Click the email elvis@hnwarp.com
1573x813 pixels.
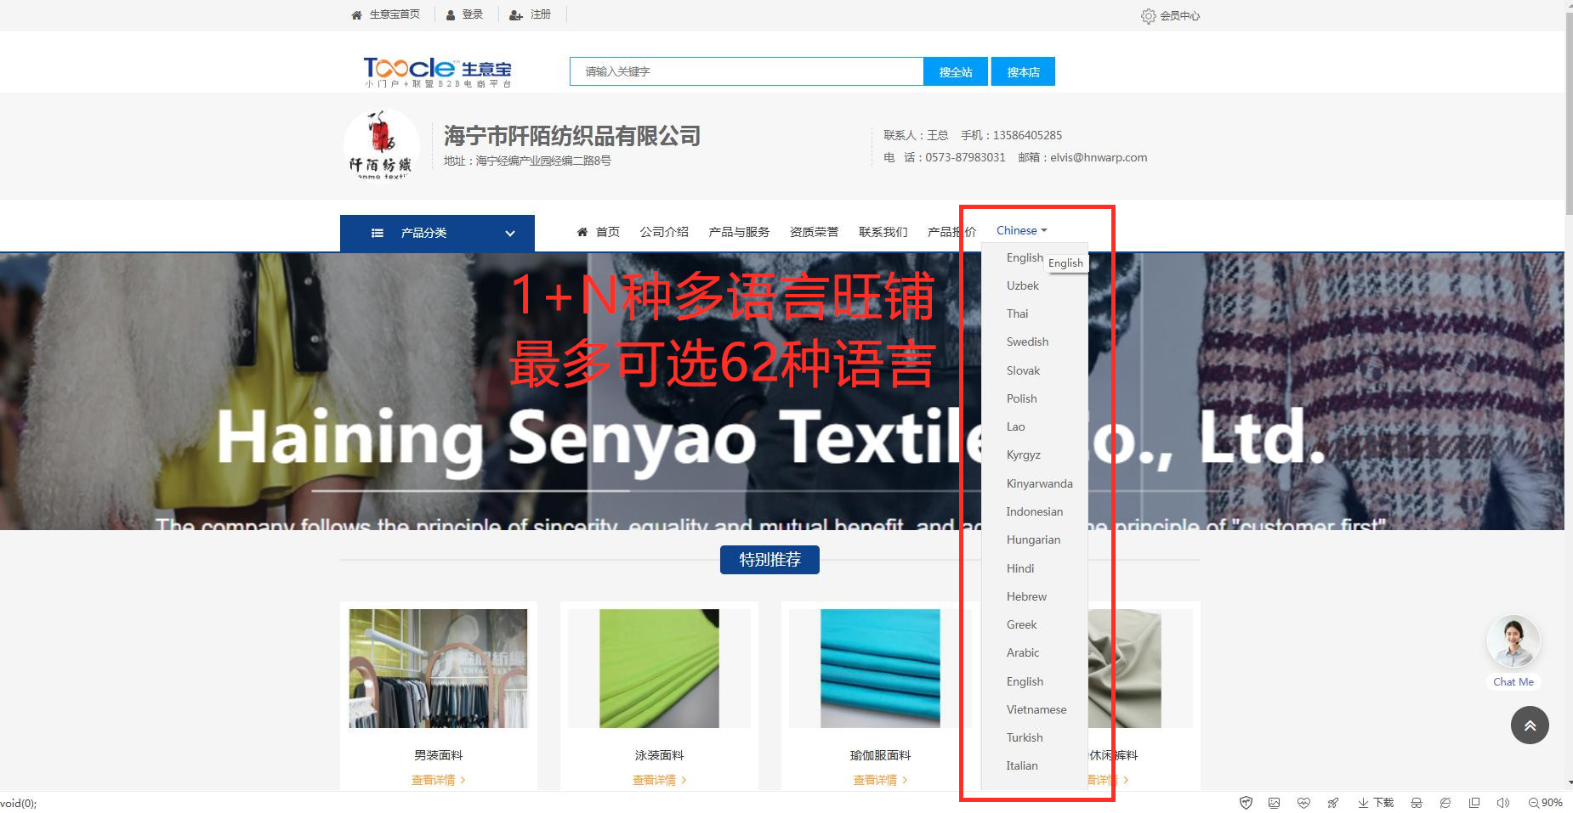click(x=1099, y=157)
